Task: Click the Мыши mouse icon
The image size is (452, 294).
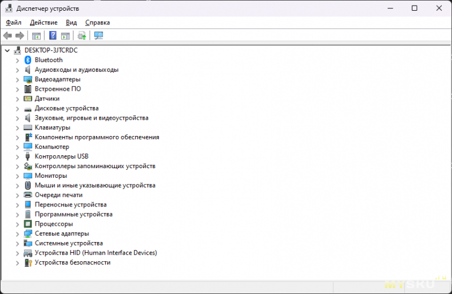Action: 28,185
